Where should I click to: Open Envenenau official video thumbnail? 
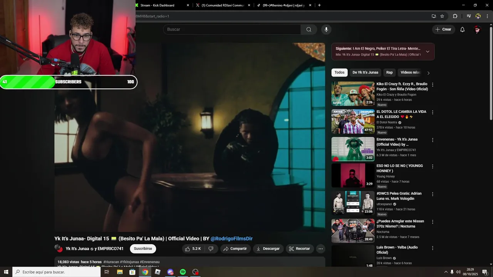353,149
